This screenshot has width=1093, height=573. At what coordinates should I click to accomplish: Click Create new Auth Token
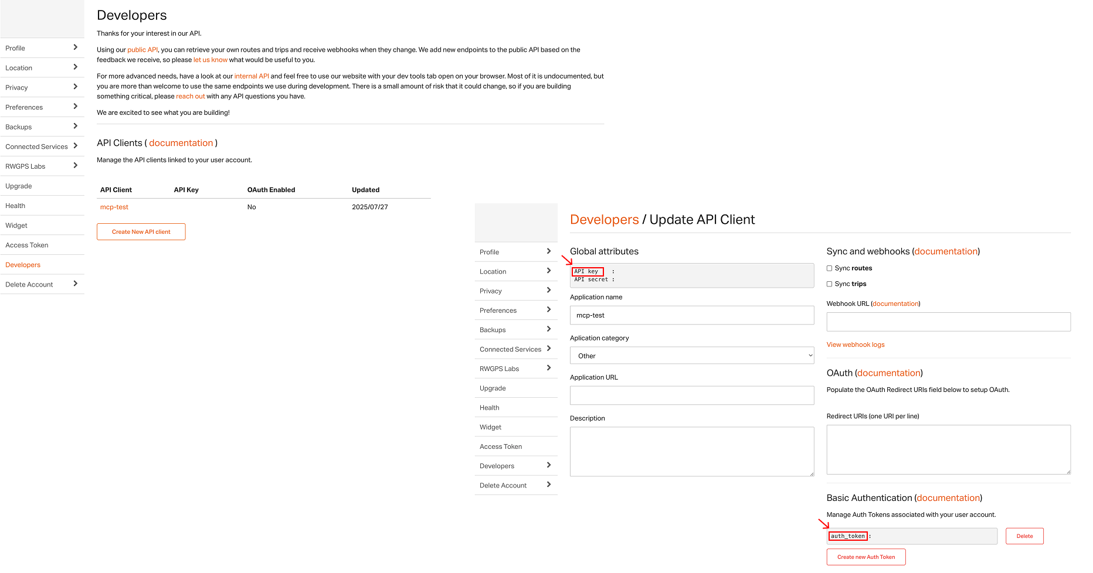865,557
